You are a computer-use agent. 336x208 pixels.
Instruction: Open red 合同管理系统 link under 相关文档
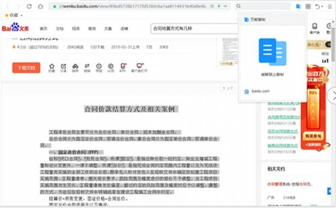coord(290,184)
